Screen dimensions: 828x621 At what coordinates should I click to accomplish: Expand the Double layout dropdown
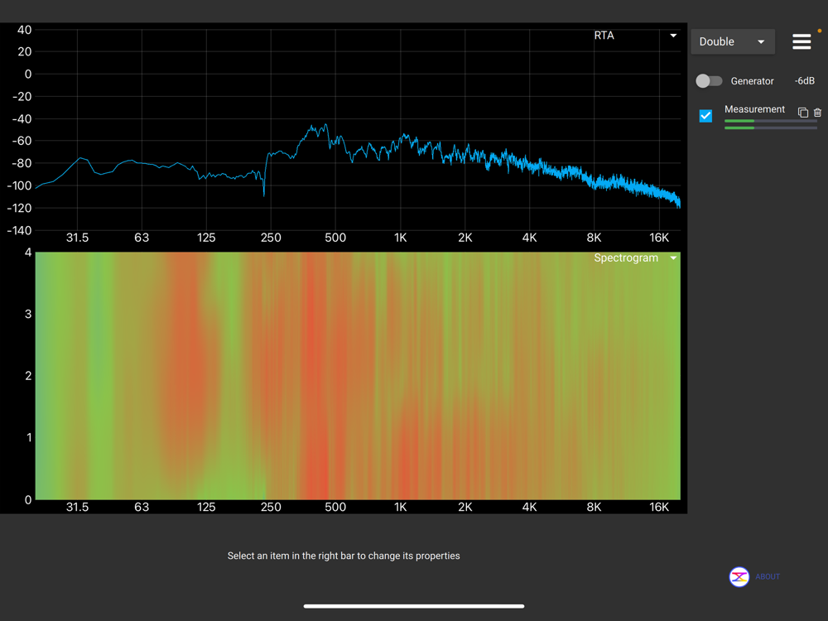732,41
